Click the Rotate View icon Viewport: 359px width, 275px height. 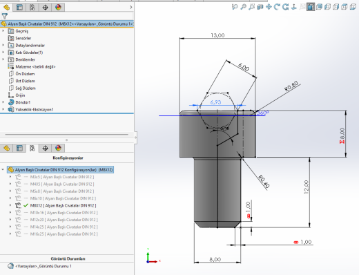pos(277,7)
